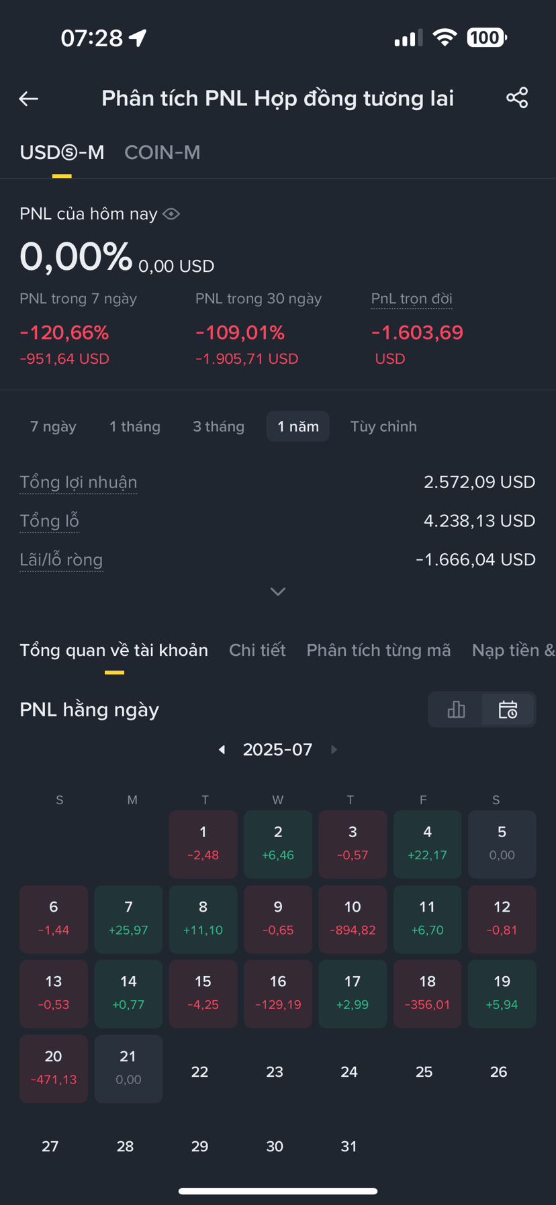Choose the 1 tháng period
The image size is (556, 1205).
(135, 426)
